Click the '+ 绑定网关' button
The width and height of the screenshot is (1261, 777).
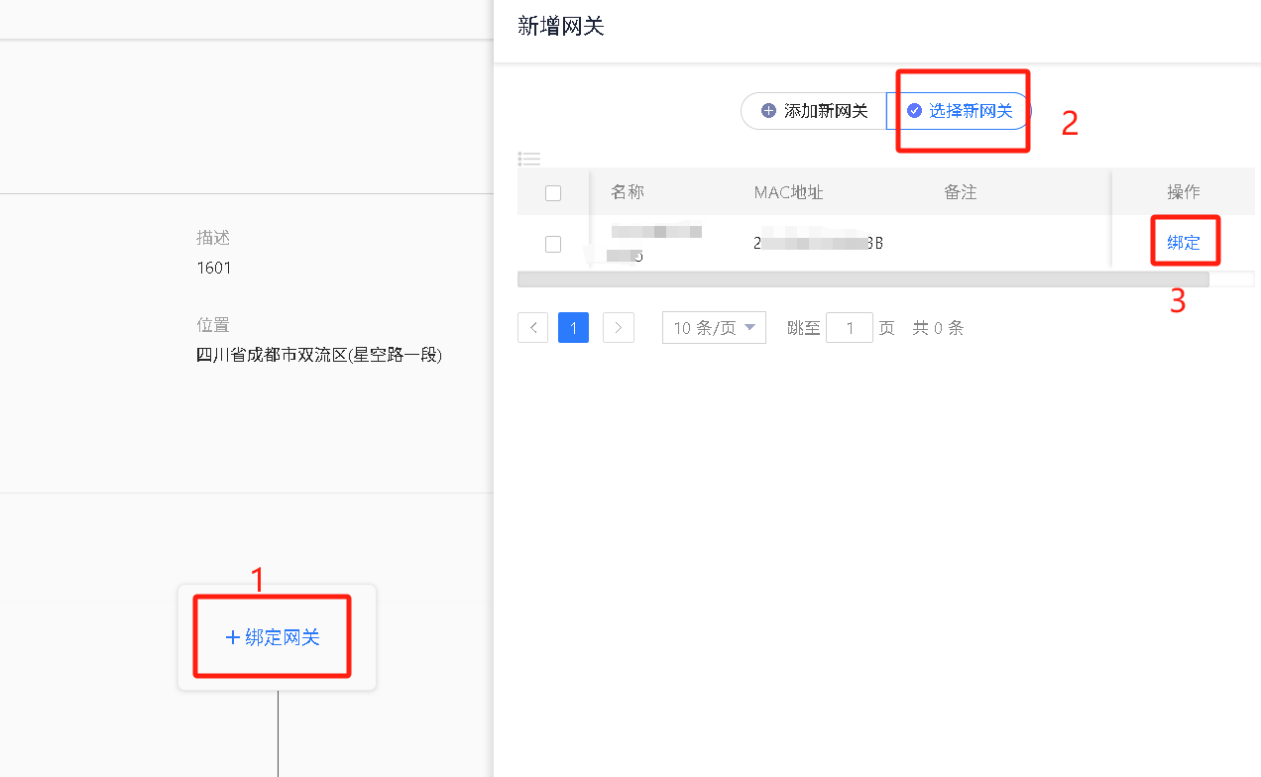pos(273,637)
